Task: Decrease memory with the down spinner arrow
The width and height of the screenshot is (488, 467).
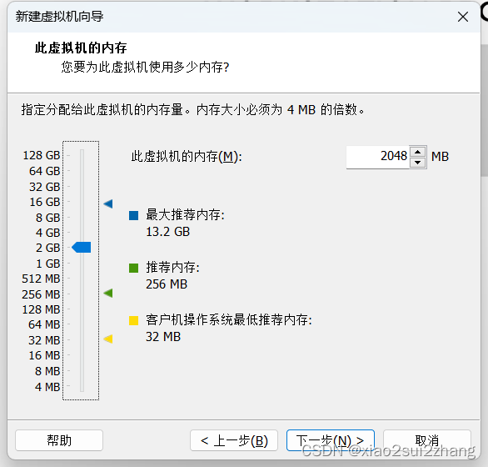Action: [x=418, y=163]
